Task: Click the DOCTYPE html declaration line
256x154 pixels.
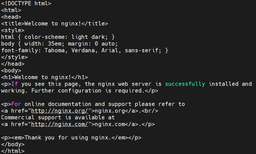Action: [26, 3]
